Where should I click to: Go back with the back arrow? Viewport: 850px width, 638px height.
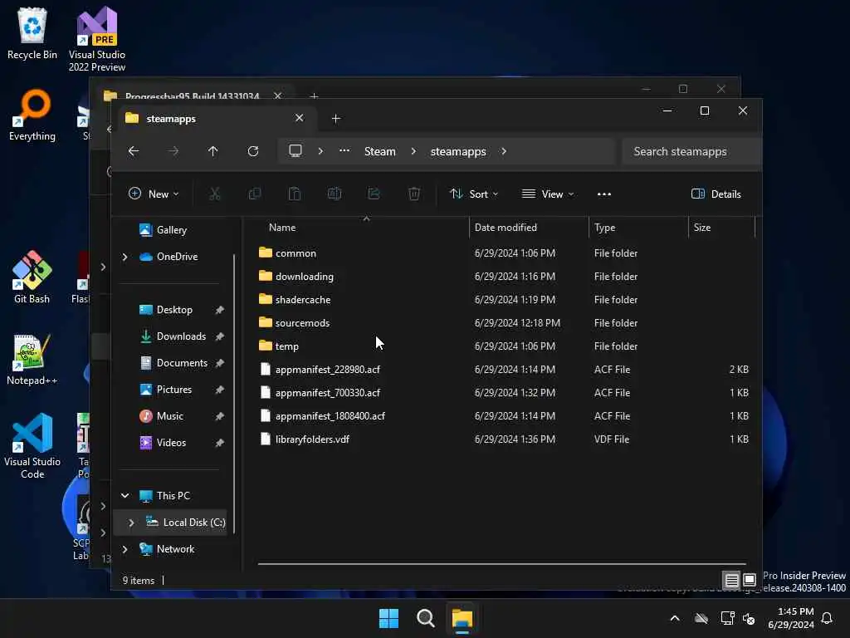click(134, 151)
